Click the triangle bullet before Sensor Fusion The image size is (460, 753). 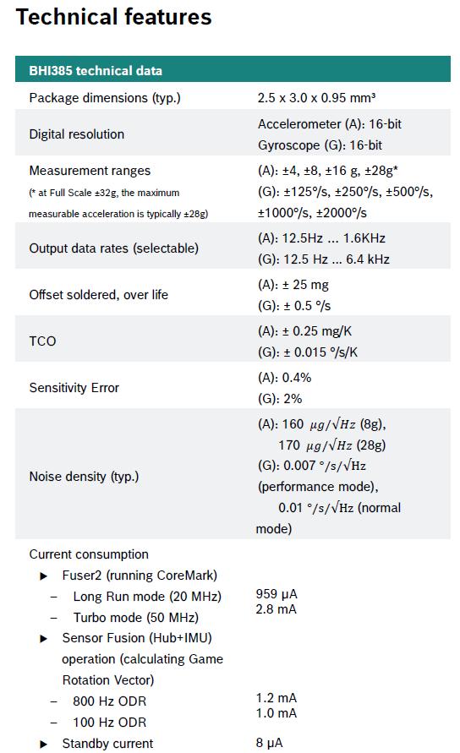pos(44,639)
